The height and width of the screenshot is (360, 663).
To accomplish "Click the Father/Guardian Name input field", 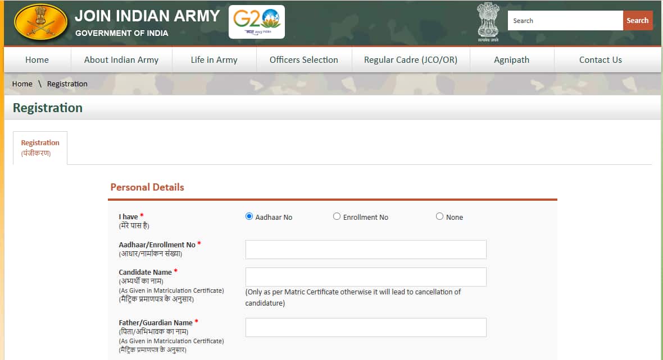I will (366, 327).
